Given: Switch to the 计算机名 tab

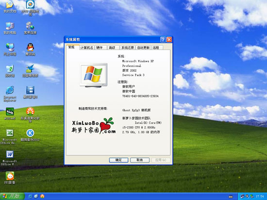Looking at the screenshot, I should (x=87, y=48).
